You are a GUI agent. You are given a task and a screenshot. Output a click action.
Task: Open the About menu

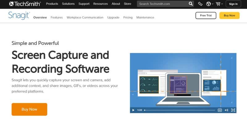coord(116,4)
